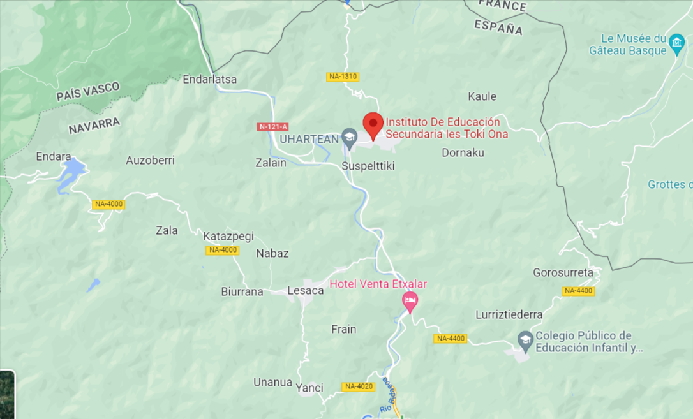
Task: Click the Endara reservoir lake
Action: point(70,173)
